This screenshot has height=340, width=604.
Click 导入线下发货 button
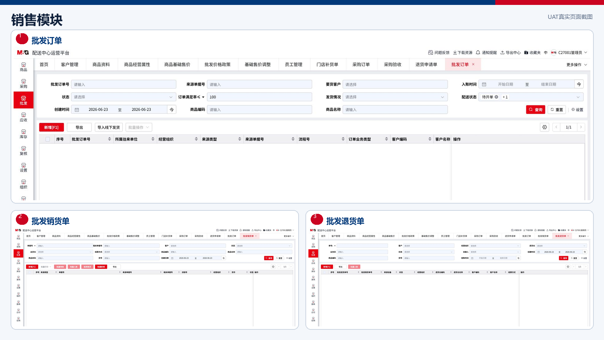click(109, 127)
